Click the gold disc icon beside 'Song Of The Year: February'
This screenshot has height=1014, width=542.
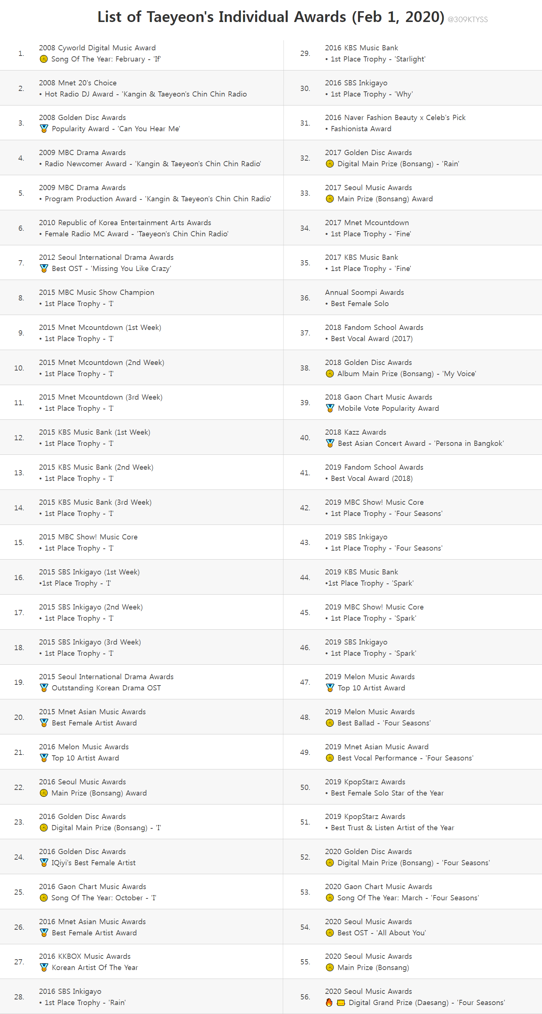click(x=44, y=59)
